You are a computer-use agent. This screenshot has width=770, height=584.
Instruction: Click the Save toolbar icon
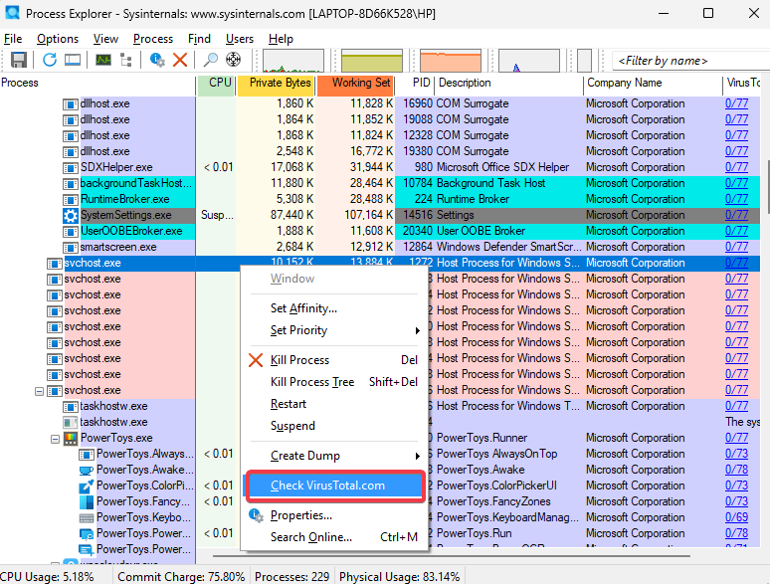tap(19, 60)
